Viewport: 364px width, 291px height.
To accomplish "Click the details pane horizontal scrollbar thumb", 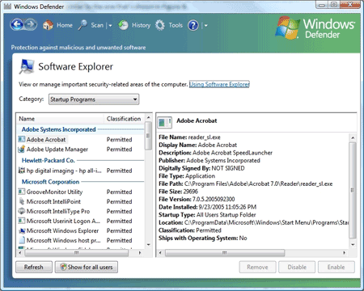I will click(x=225, y=253).
